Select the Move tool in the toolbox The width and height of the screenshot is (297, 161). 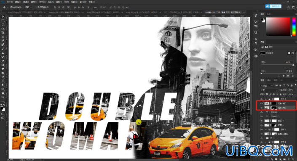coord(3,16)
